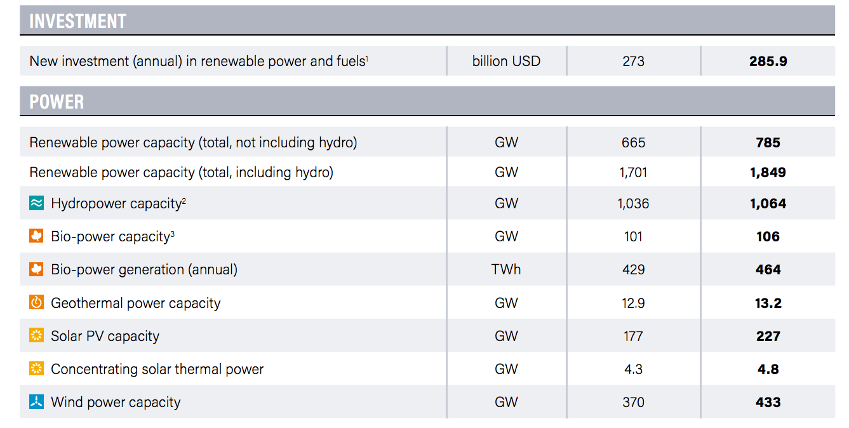Click the Wind power capacity label

click(116, 402)
